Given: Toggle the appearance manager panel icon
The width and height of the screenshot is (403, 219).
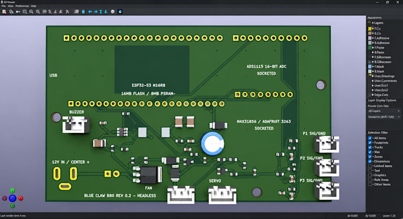Looking at the screenshot, I should (120, 12).
